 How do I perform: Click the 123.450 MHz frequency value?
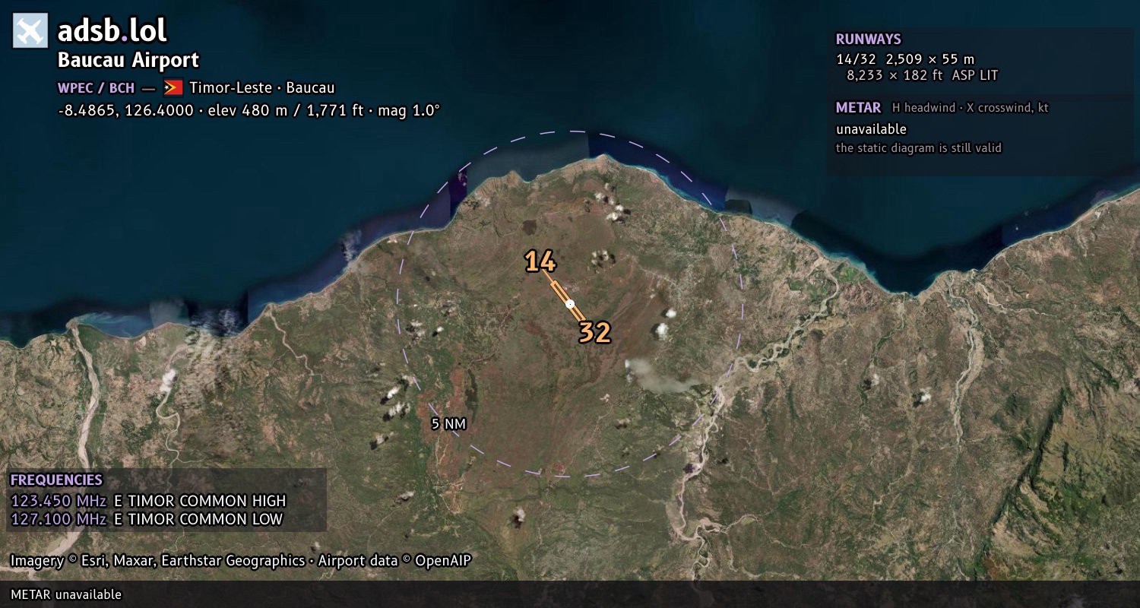(59, 501)
